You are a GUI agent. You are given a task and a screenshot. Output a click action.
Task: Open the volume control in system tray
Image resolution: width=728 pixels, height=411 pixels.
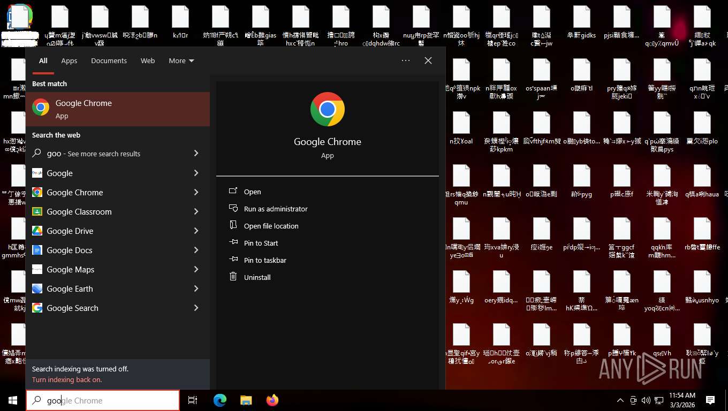(646, 400)
